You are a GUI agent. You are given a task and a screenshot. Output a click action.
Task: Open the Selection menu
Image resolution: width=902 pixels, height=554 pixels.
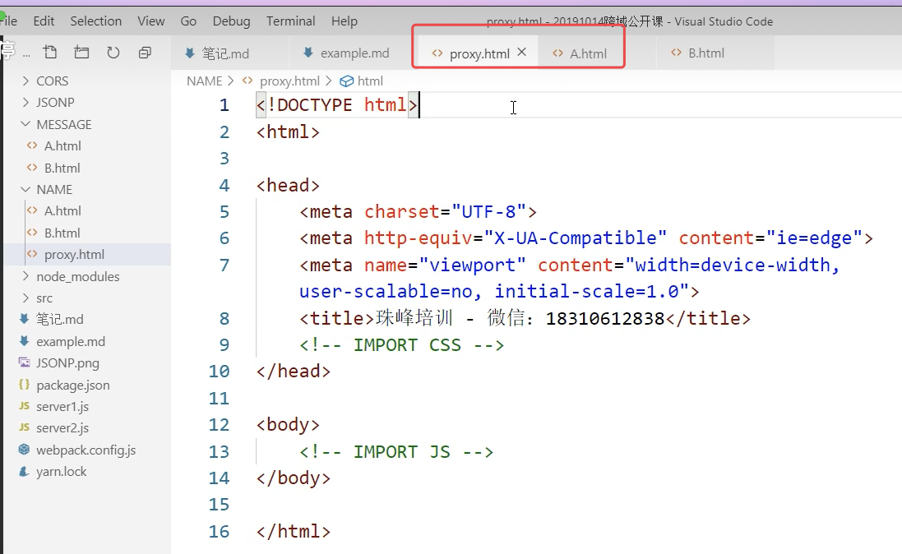(x=96, y=21)
